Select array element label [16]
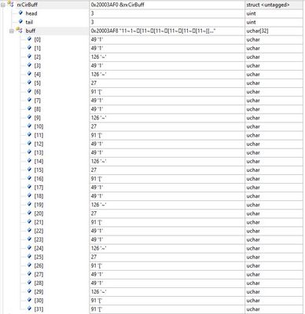This screenshot has width=305, height=314. click(39, 179)
